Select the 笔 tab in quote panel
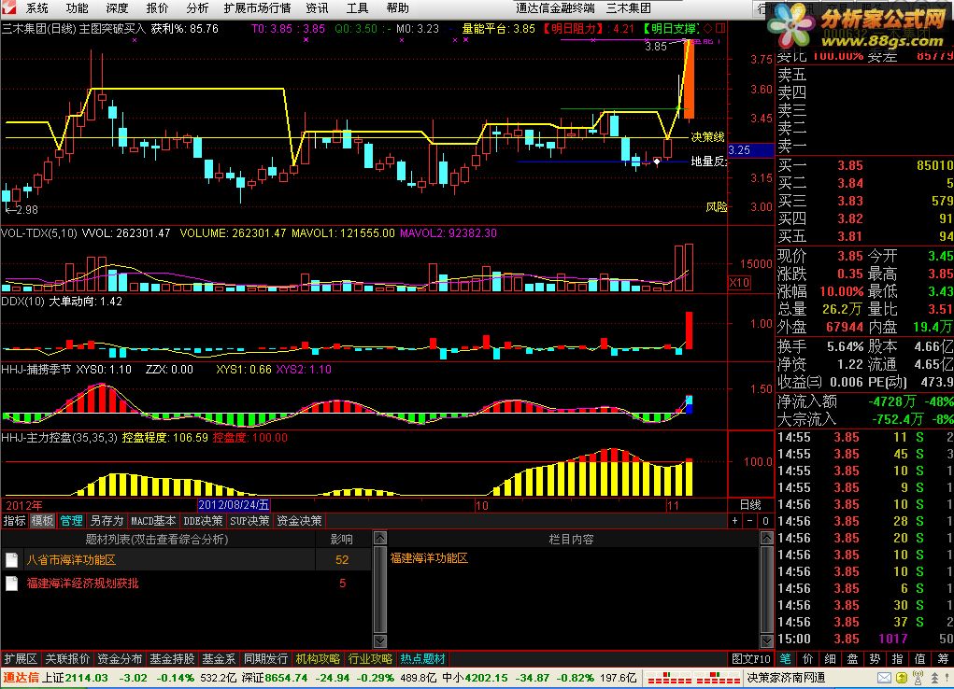This screenshot has width=954, height=689. [786, 658]
